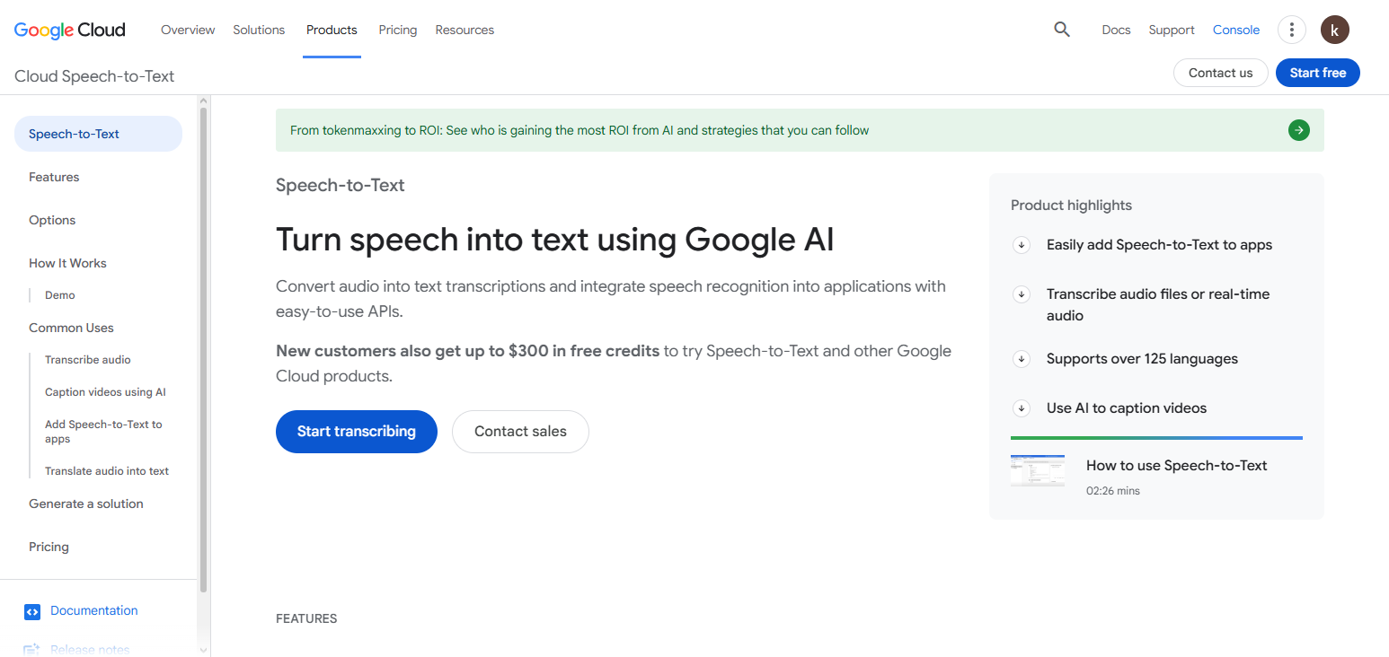Jump to How It Works section

[67, 263]
